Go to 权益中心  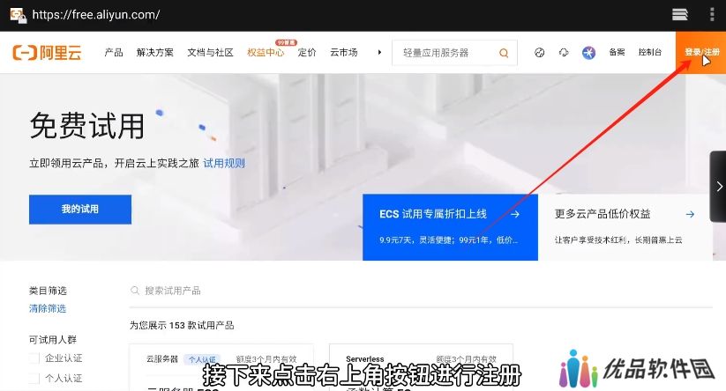coord(266,53)
